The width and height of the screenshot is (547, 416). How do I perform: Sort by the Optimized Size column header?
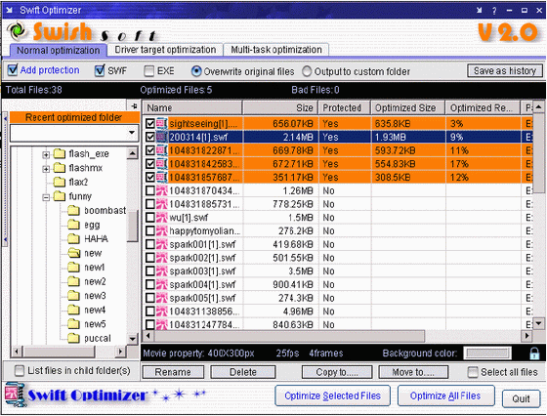point(408,107)
